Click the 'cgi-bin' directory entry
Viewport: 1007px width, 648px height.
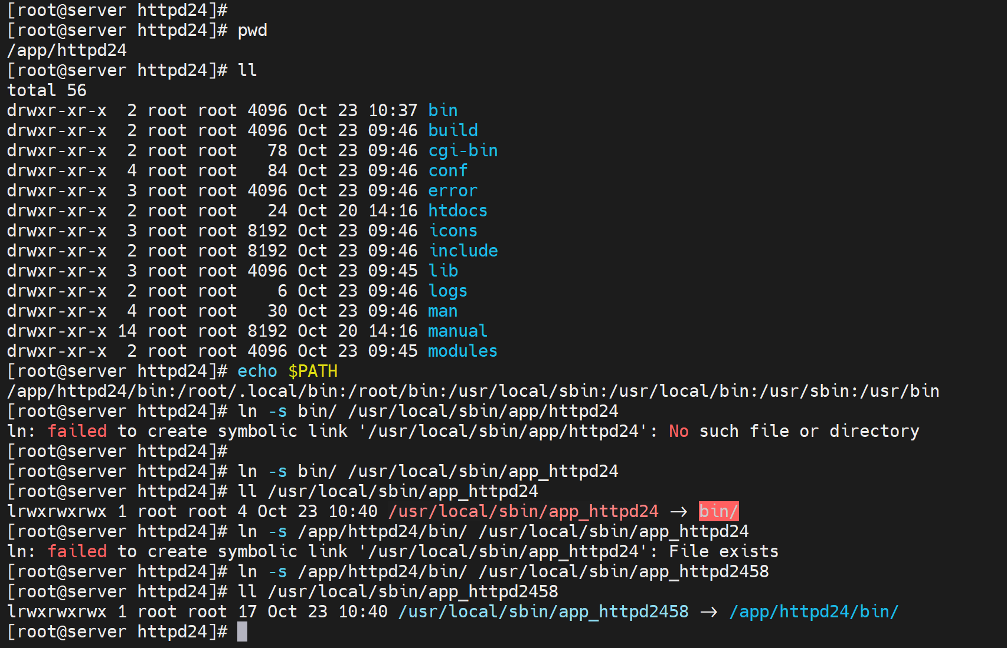[463, 150]
